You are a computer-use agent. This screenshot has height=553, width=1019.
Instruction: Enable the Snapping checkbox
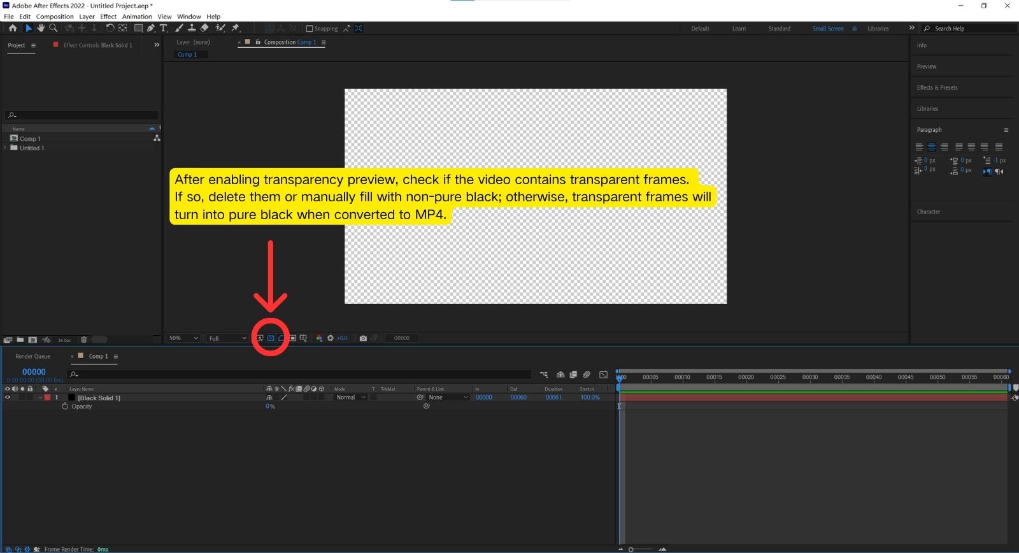click(x=310, y=29)
